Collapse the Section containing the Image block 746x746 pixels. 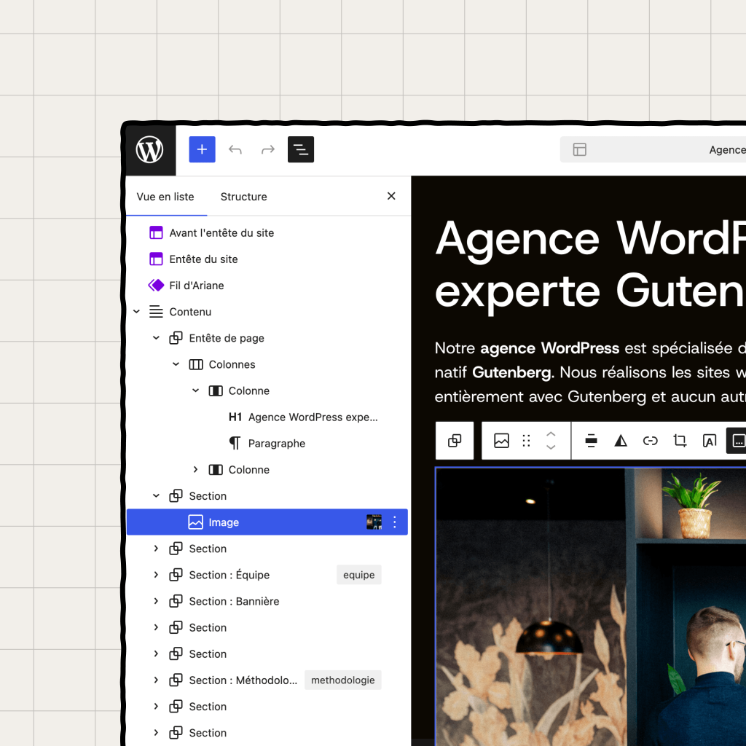click(x=156, y=495)
